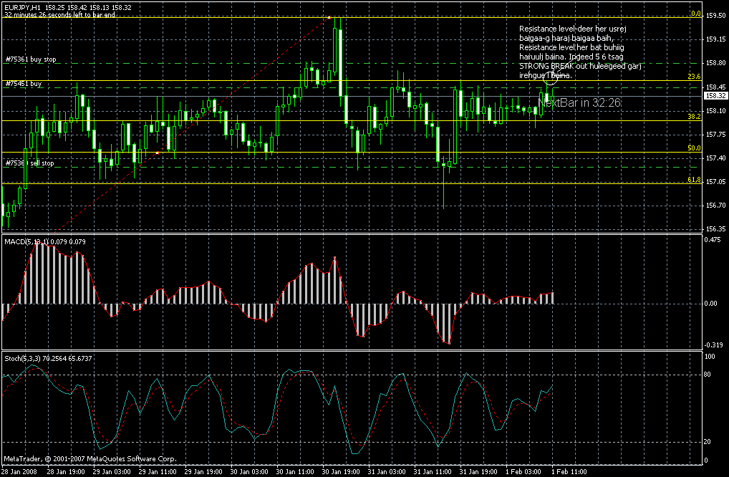Click the current price tag 158.32
Viewport: 729px width, 477px height.
coord(713,95)
